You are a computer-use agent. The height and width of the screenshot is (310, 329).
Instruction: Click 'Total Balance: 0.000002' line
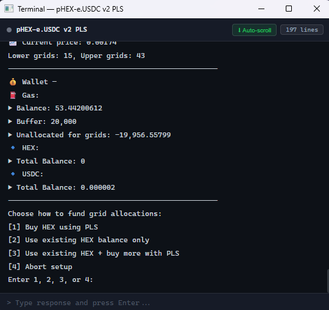[66, 187]
